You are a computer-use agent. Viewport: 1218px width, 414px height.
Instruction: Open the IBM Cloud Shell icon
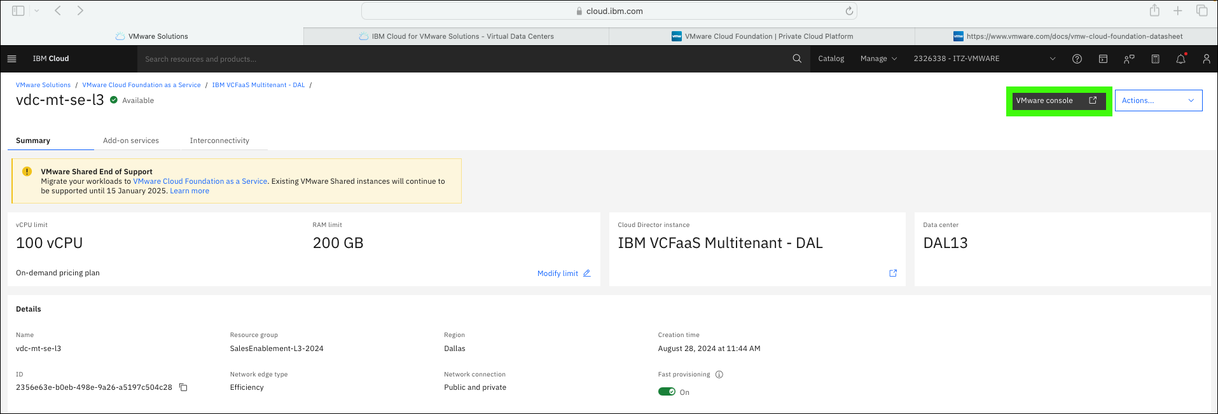pos(1103,59)
